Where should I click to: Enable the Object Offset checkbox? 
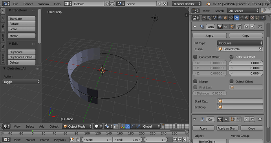pos(232,81)
